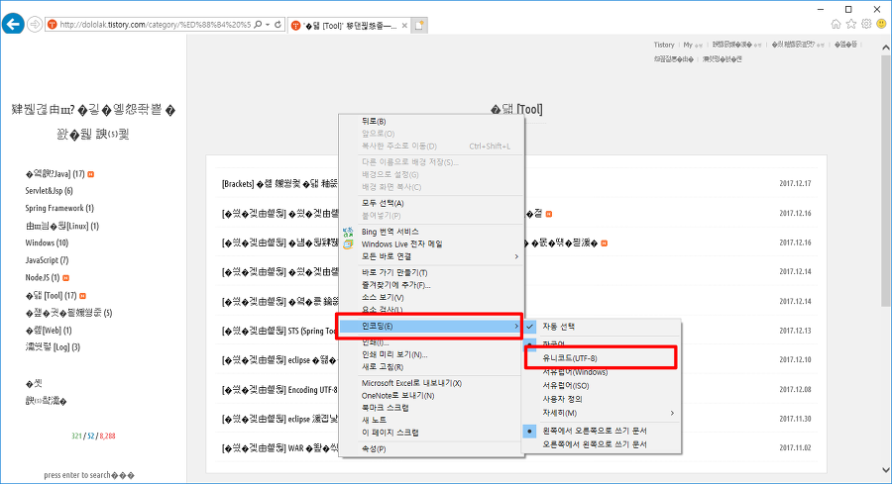Click the page vertical scrollbar thumb

pos(886,181)
